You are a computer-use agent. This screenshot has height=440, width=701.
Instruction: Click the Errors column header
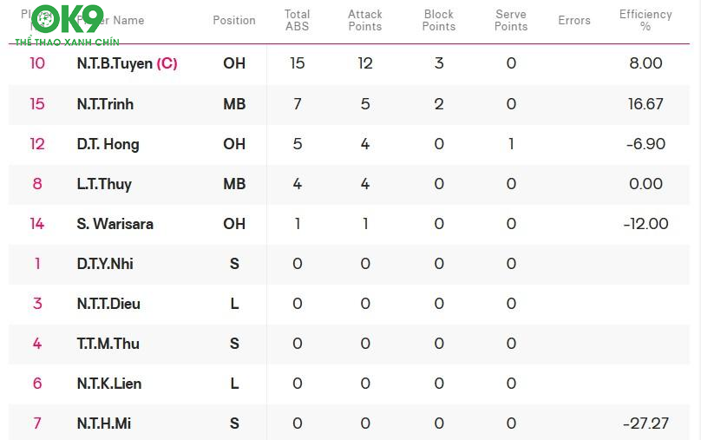click(574, 20)
